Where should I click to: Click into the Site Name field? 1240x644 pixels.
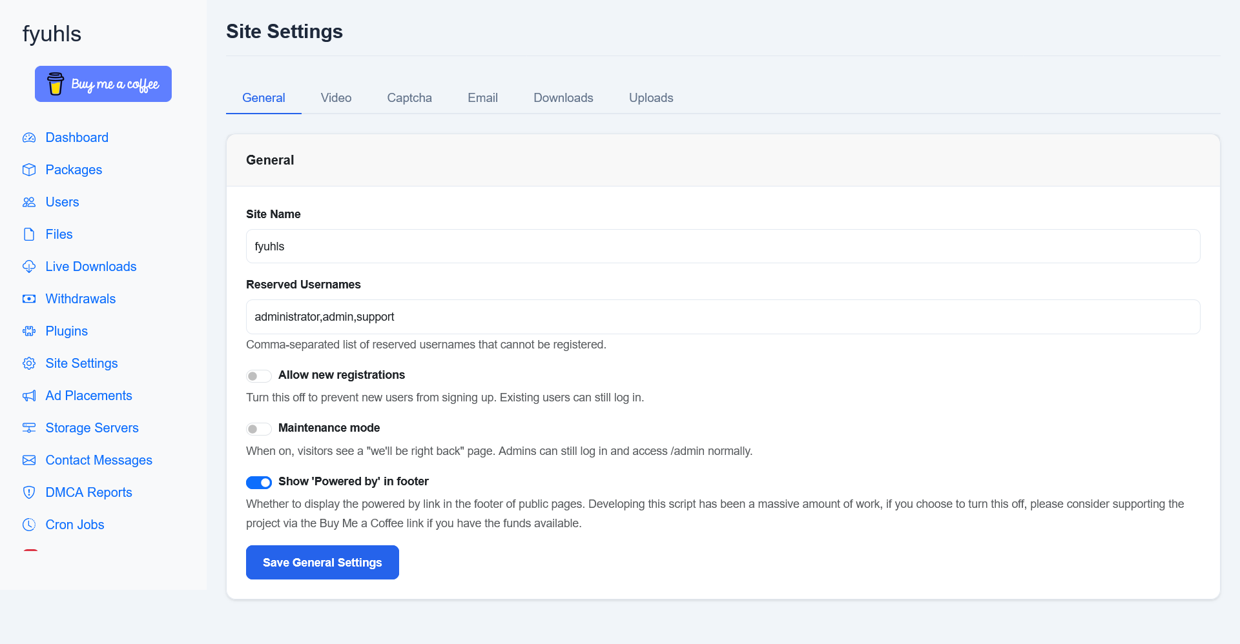tap(723, 247)
